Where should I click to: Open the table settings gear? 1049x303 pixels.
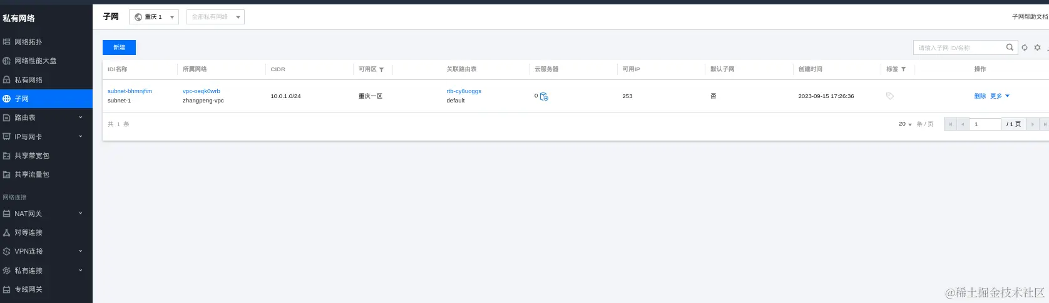(1037, 47)
